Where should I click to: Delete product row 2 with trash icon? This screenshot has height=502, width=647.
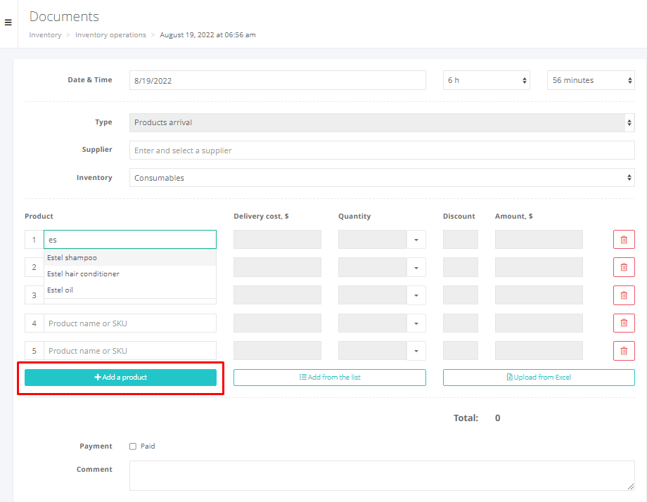click(624, 267)
